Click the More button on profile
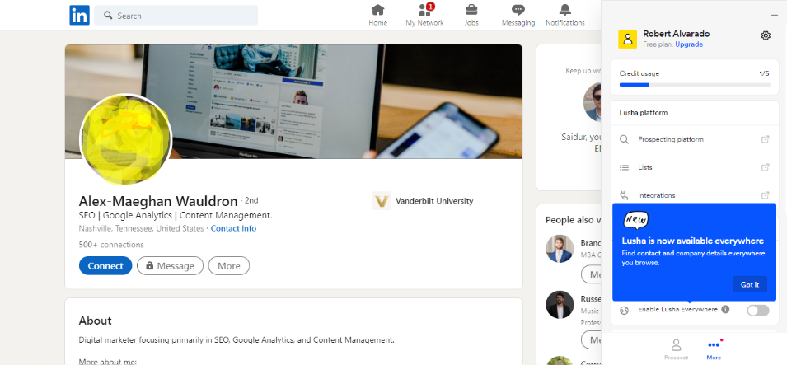 229,266
